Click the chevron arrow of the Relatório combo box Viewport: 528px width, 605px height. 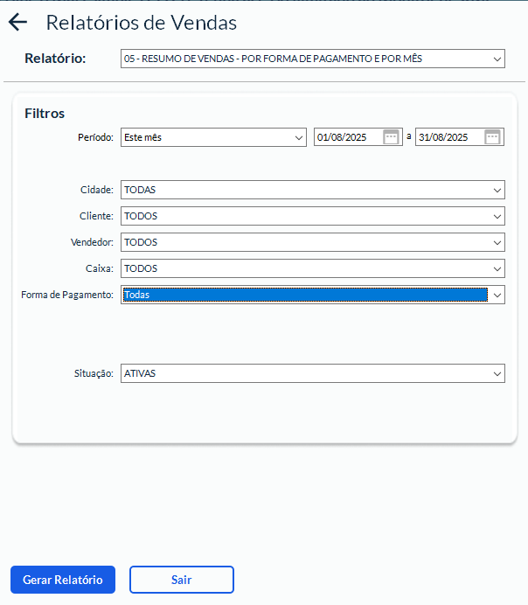[497, 59]
